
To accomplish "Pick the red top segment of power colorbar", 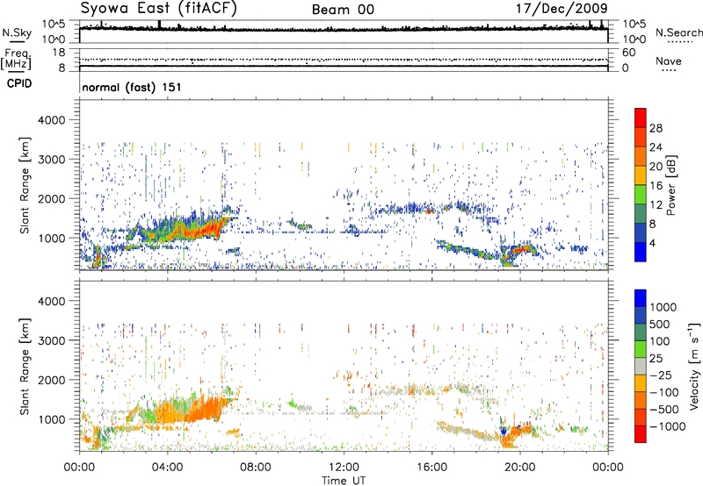I will point(641,118).
